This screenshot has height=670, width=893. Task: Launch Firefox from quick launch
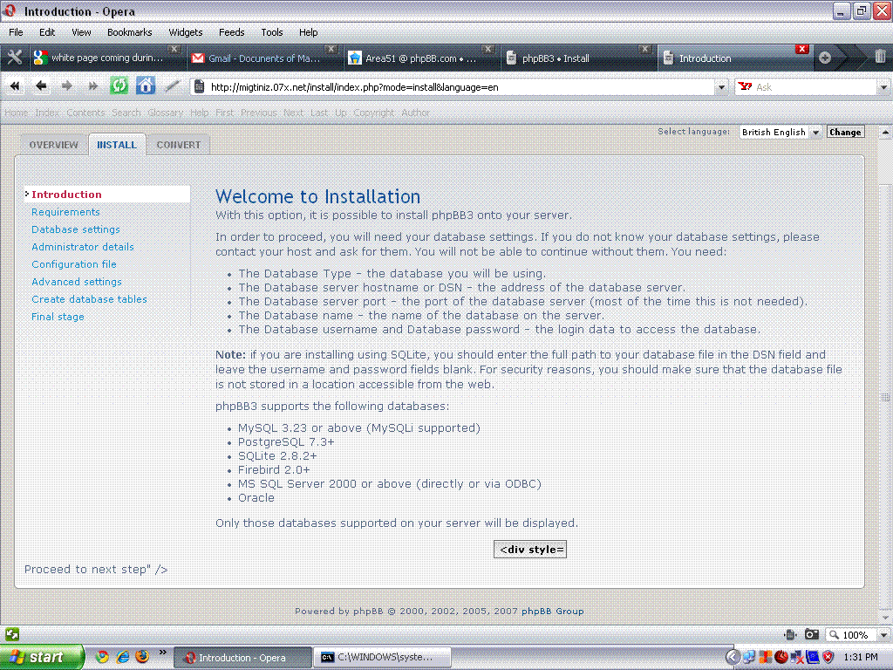tap(142, 657)
